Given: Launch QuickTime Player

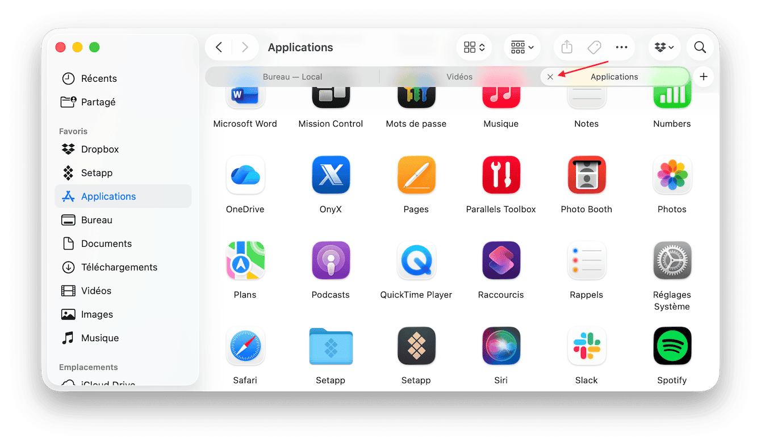Looking at the screenshot, I should (416, 260).
